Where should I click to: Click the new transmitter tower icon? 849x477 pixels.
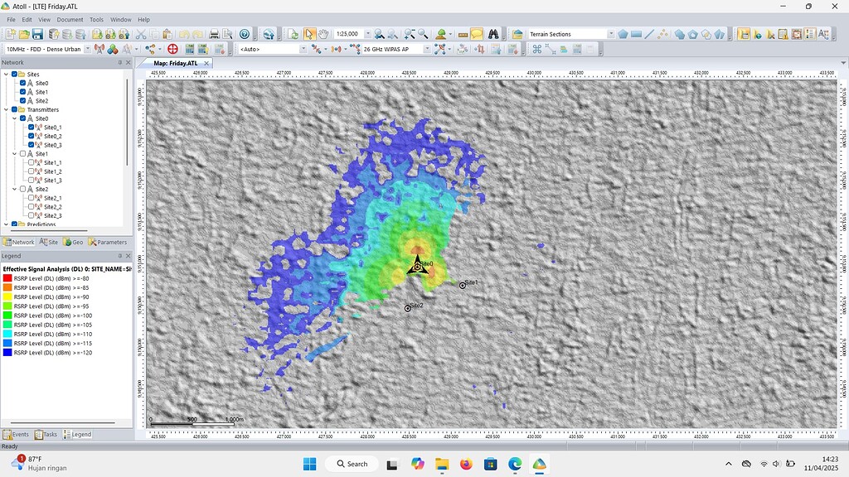point(99,49)
